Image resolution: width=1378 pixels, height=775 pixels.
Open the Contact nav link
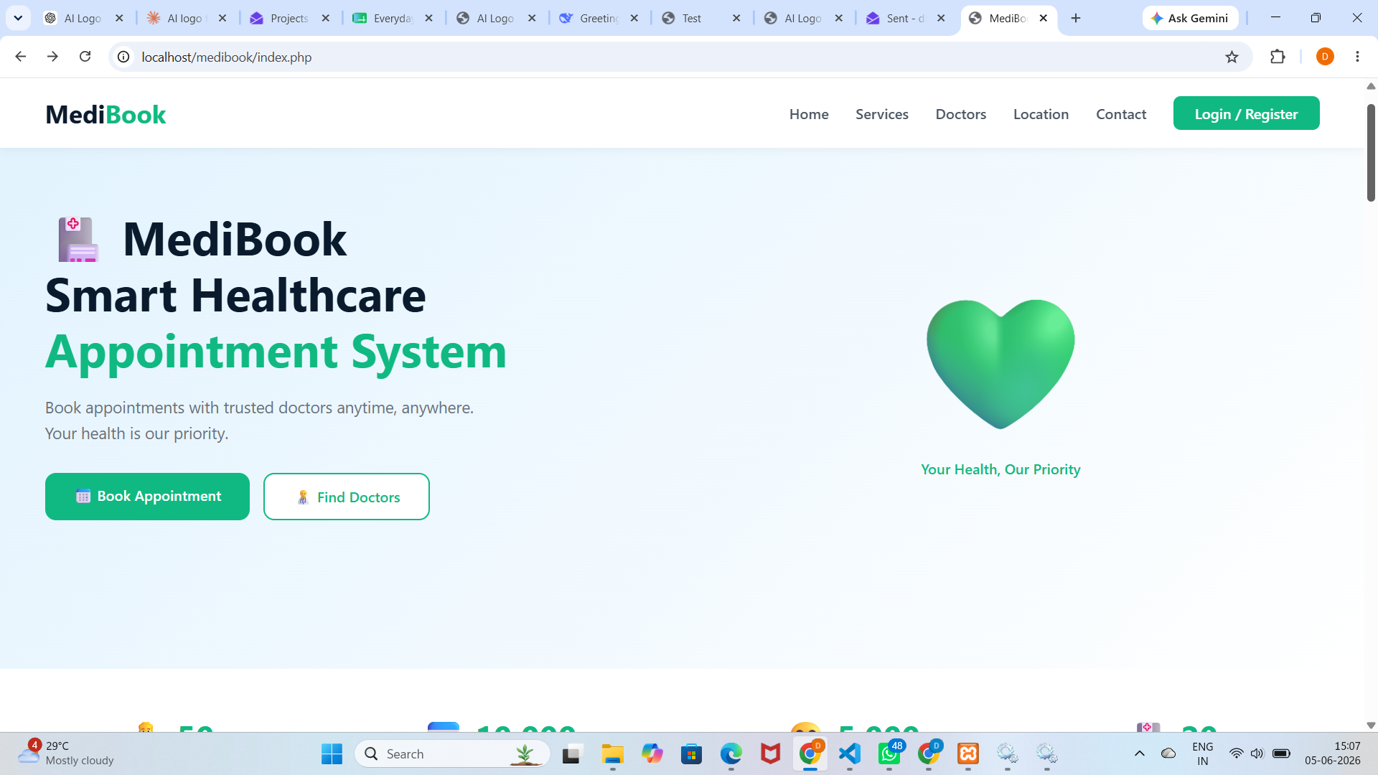pyautogui.click(x=1121, y=114)
